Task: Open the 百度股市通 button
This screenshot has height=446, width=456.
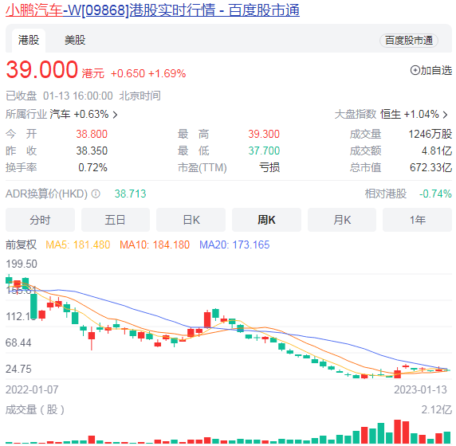Action: click(409, 41)
